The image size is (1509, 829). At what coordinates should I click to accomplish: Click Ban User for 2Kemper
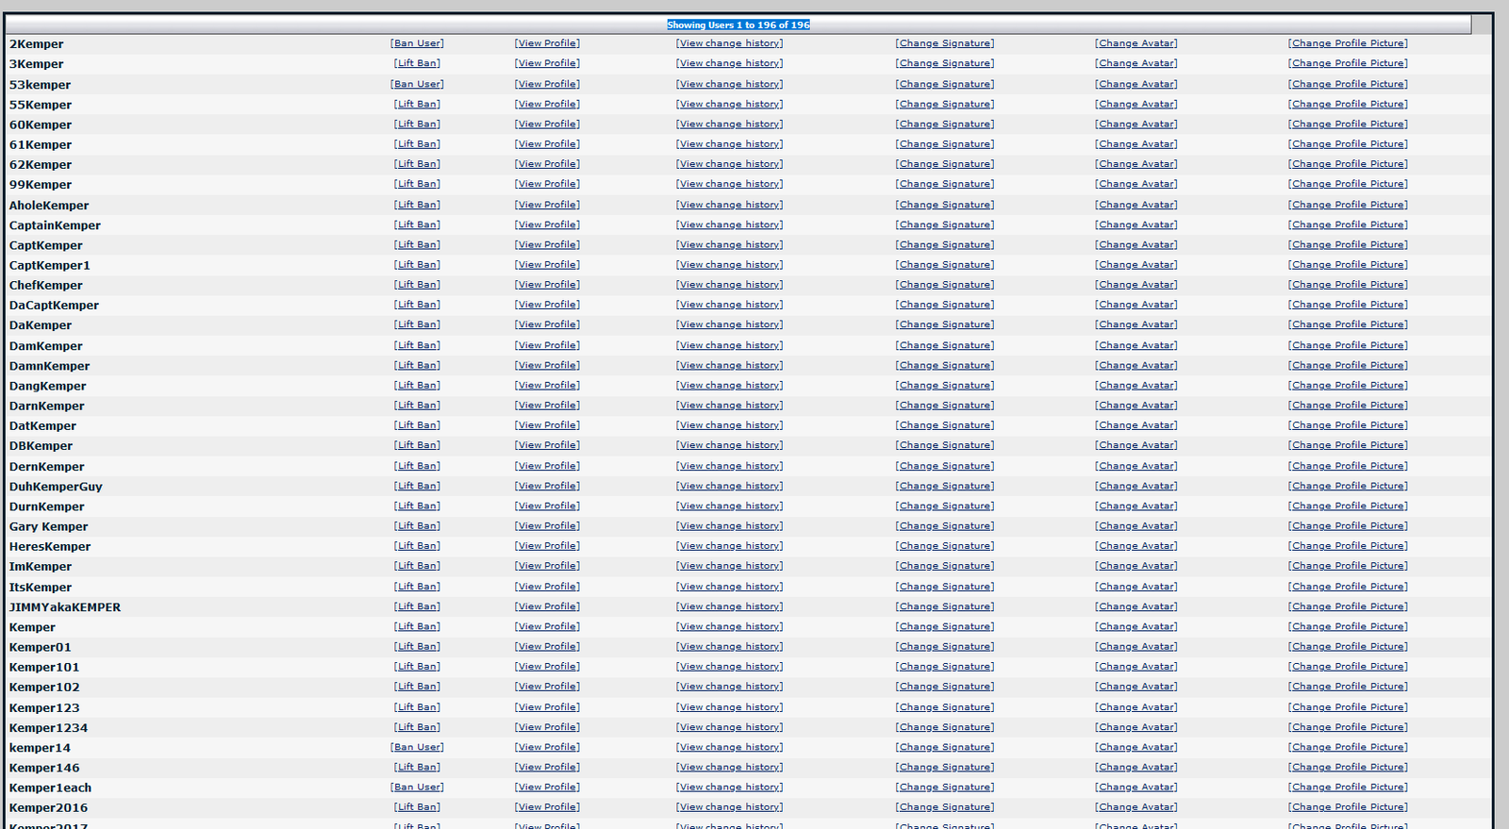[x=417, y=43]
